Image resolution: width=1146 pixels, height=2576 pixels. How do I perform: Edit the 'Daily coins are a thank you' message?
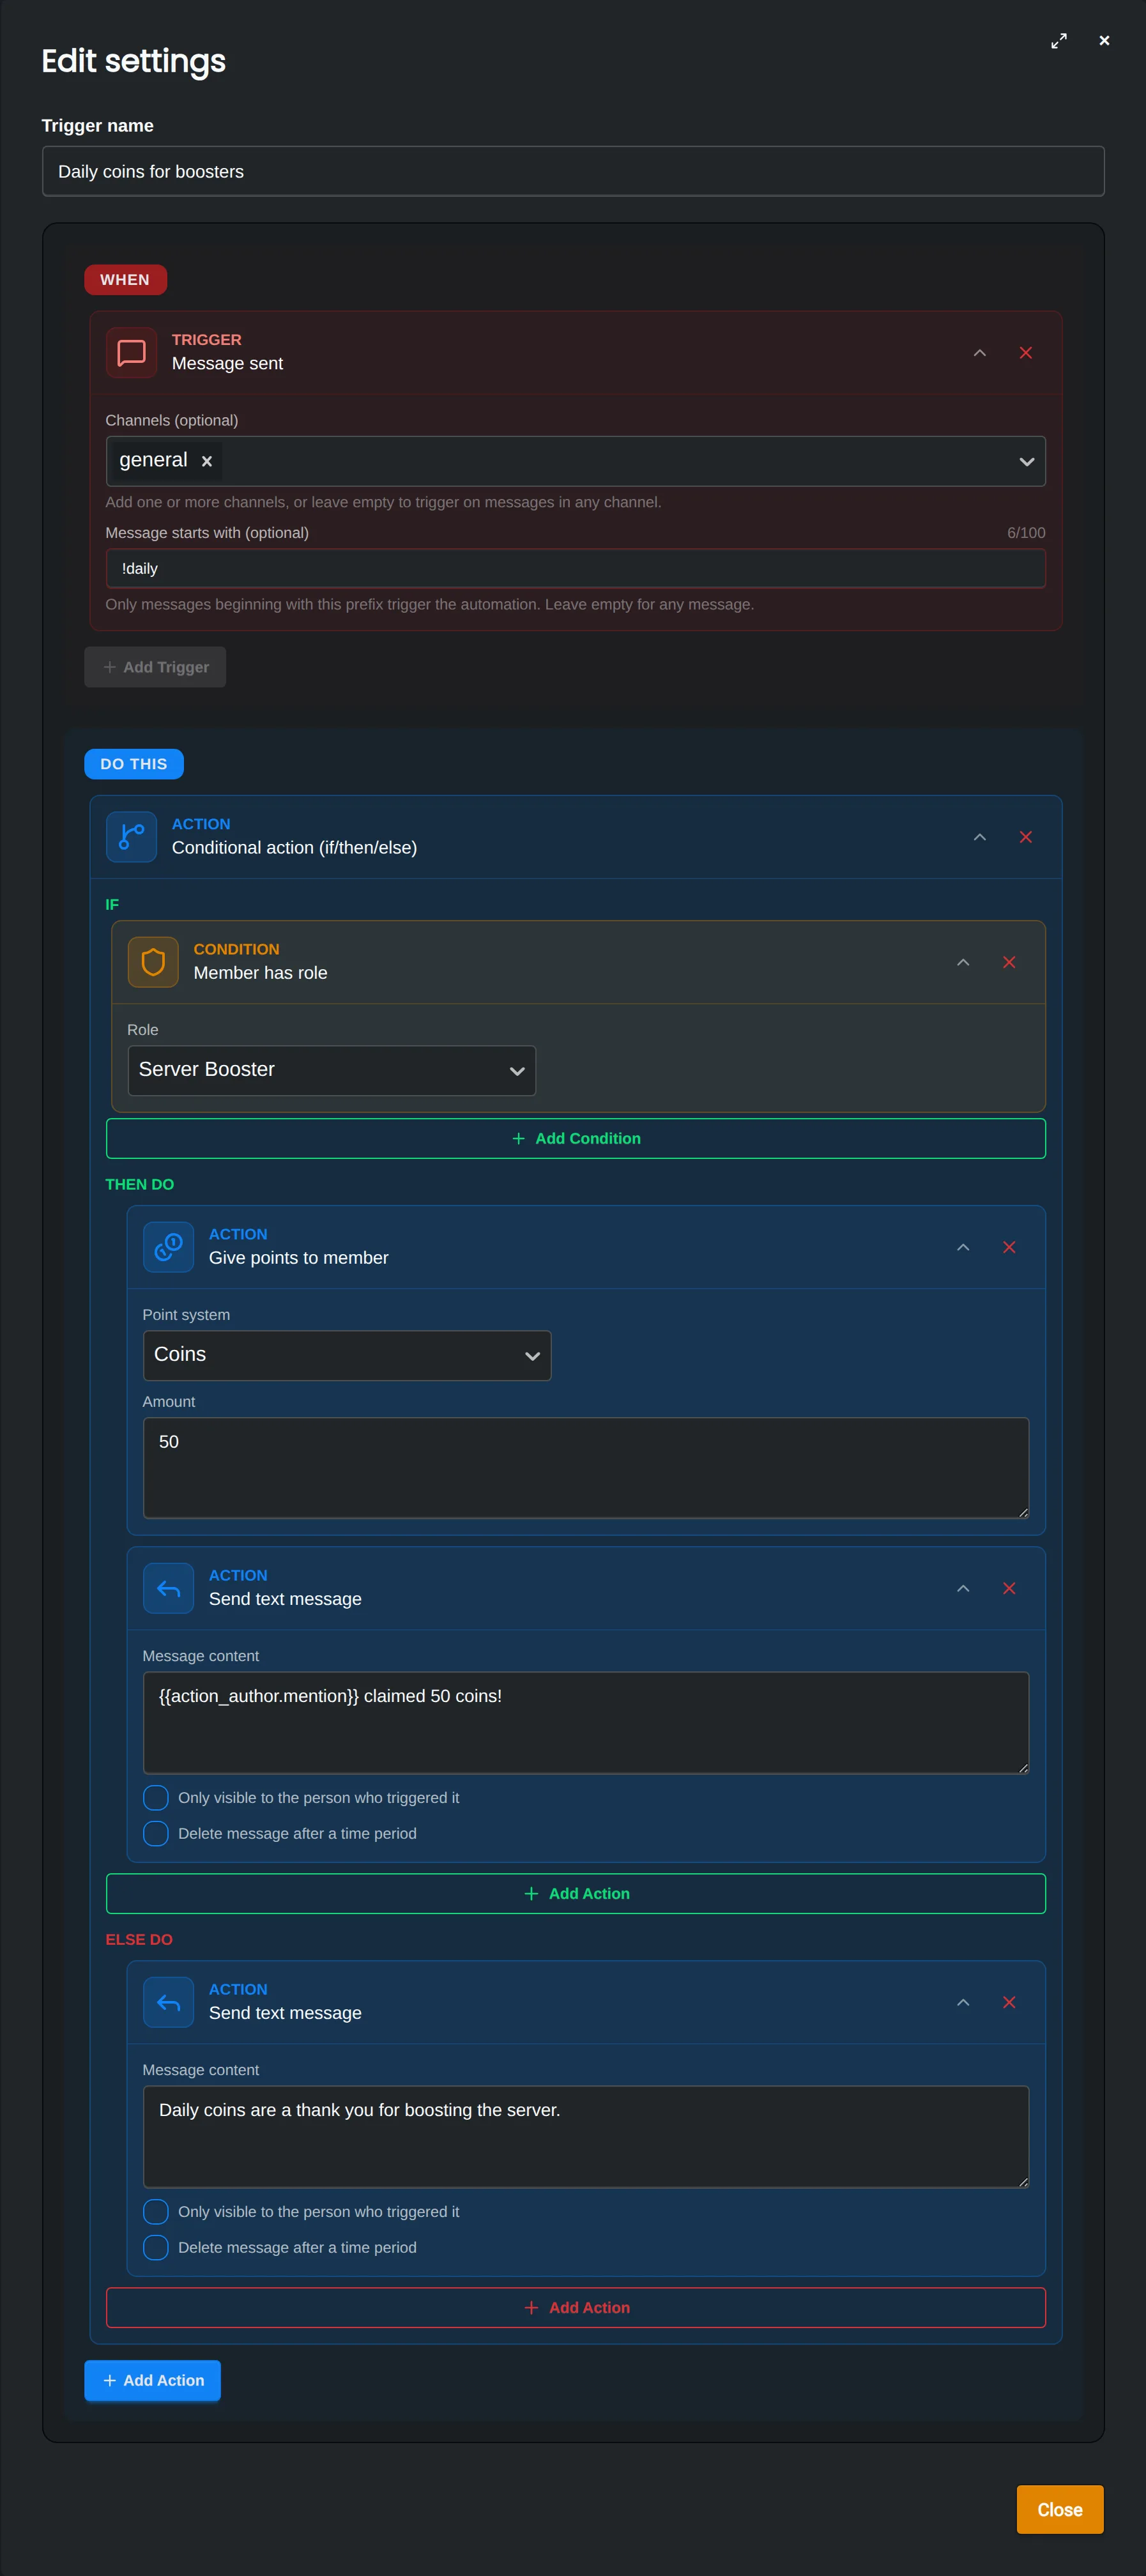pos(586,2136)
